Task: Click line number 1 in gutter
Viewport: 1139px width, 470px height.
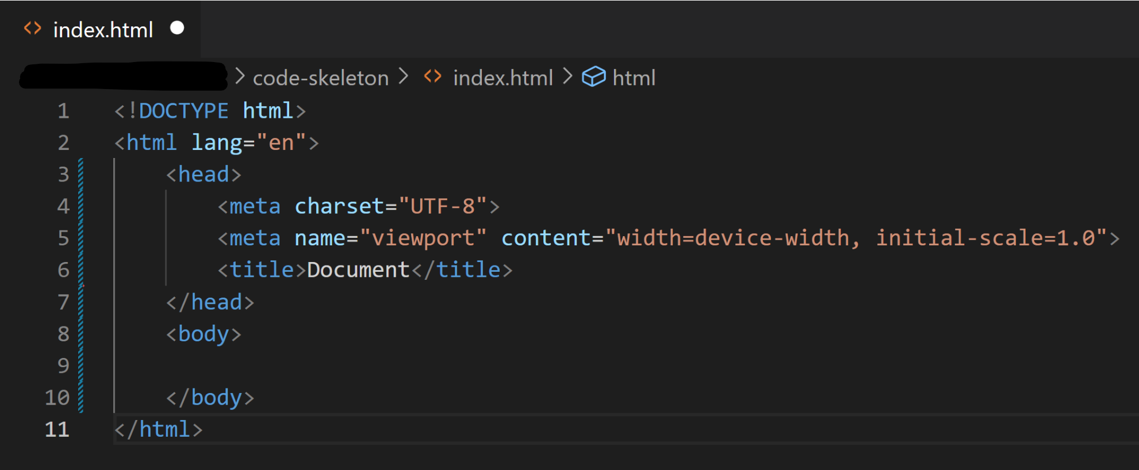Action: pyautogui.click(x=63, y=111)
